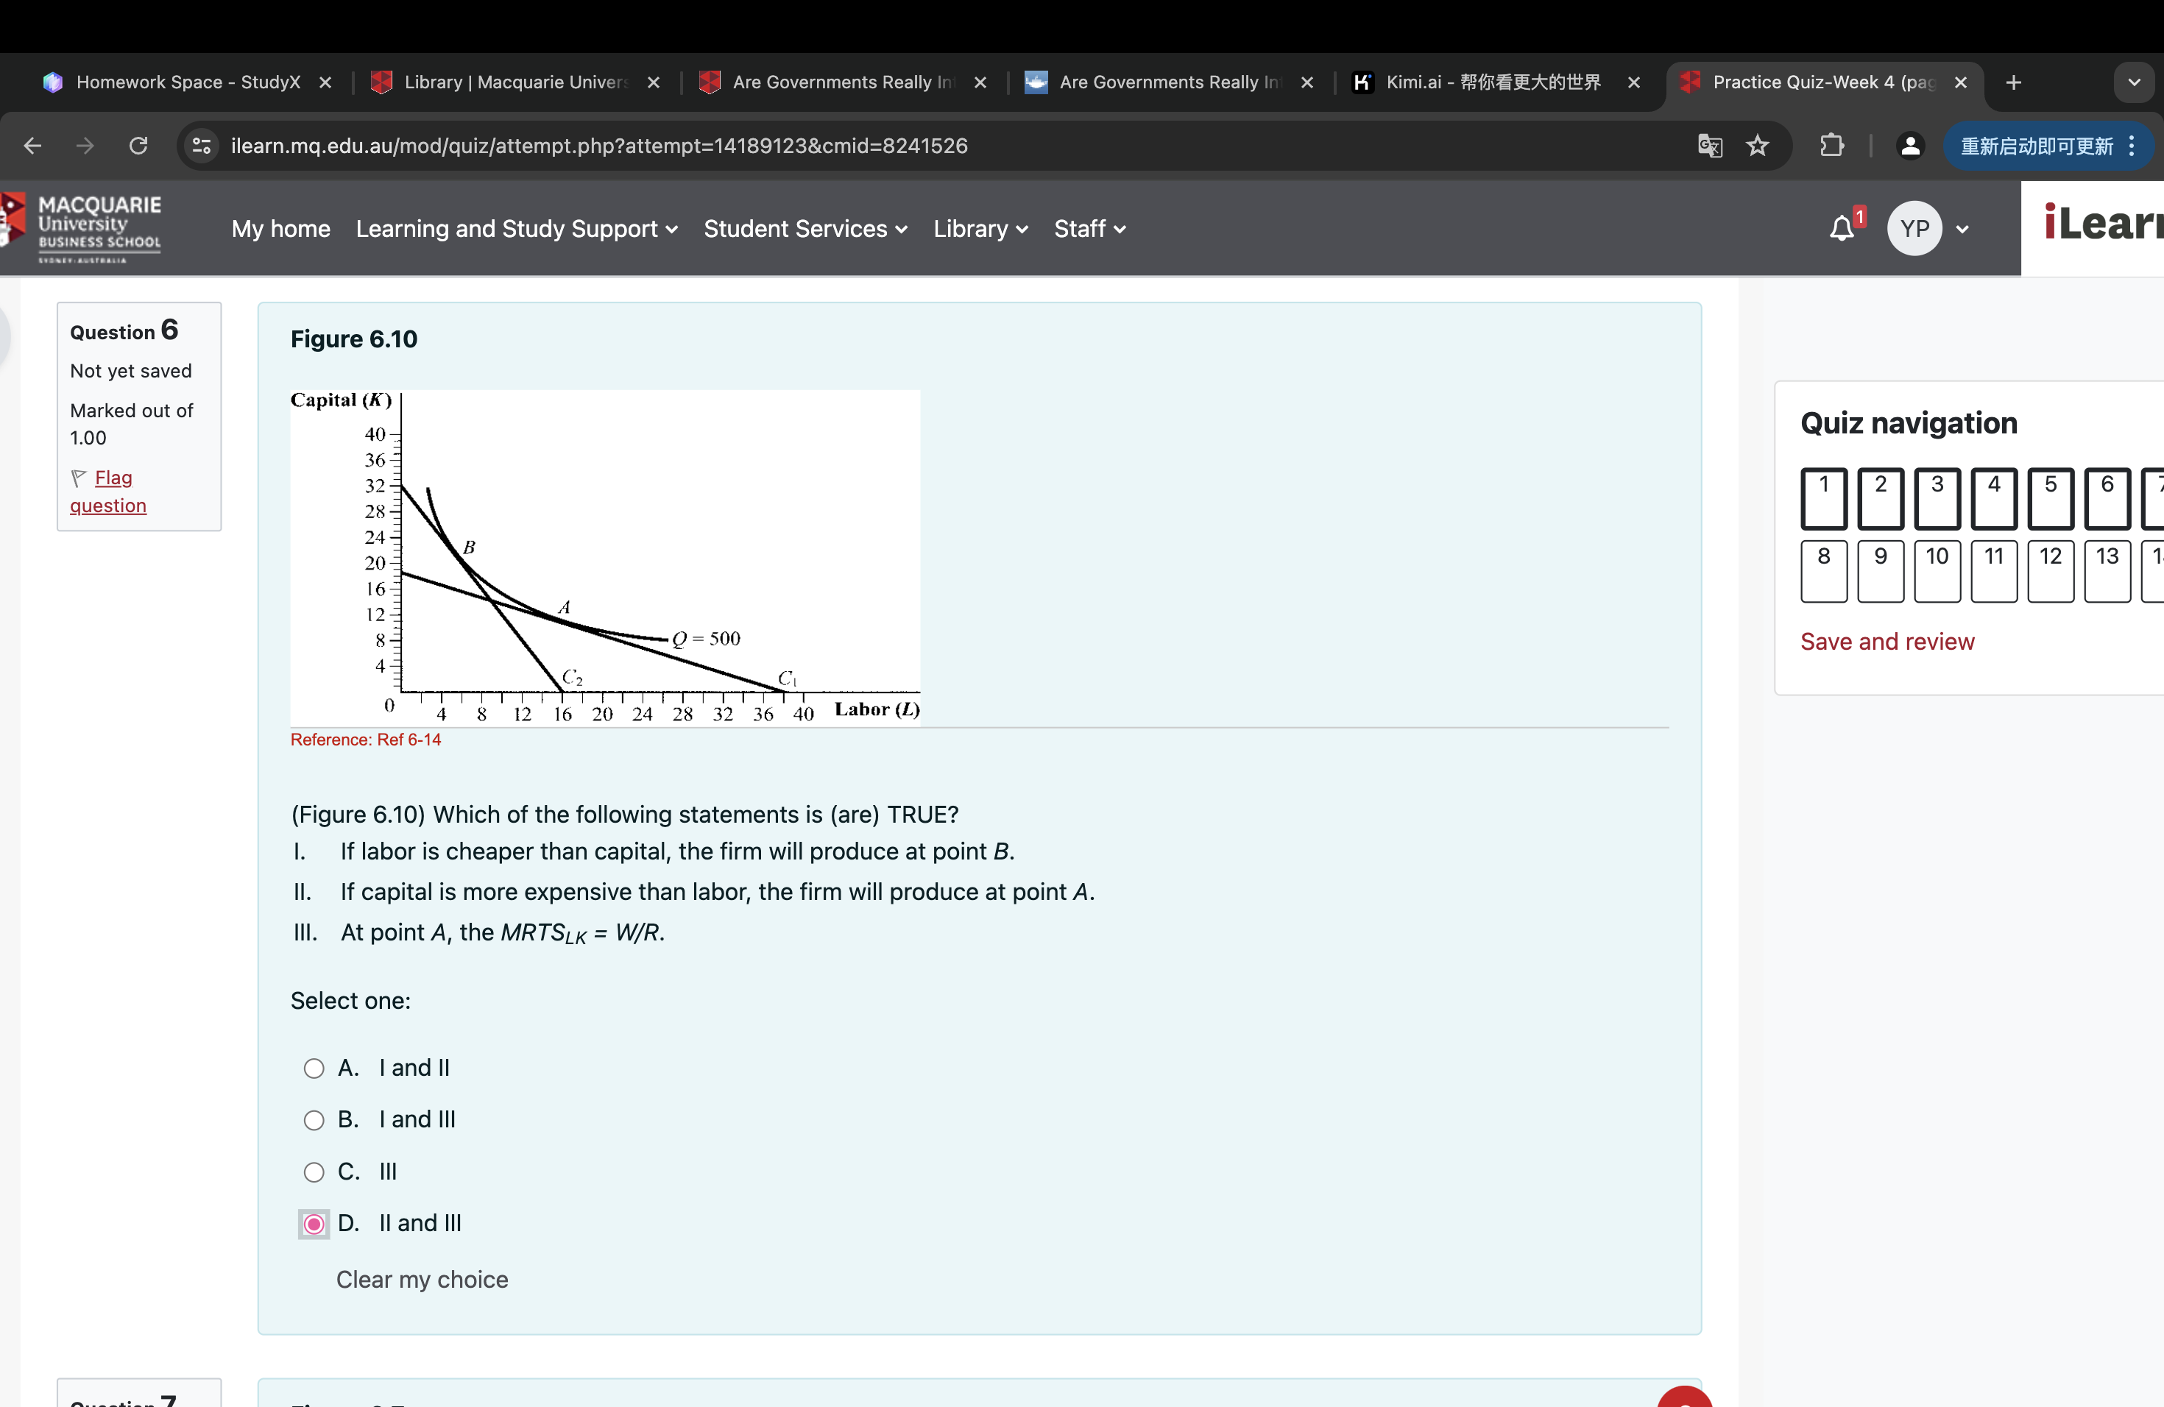2164x1407 pixels.
Task: Close the Kimi.ai tab
Action: pos(1634,82)
